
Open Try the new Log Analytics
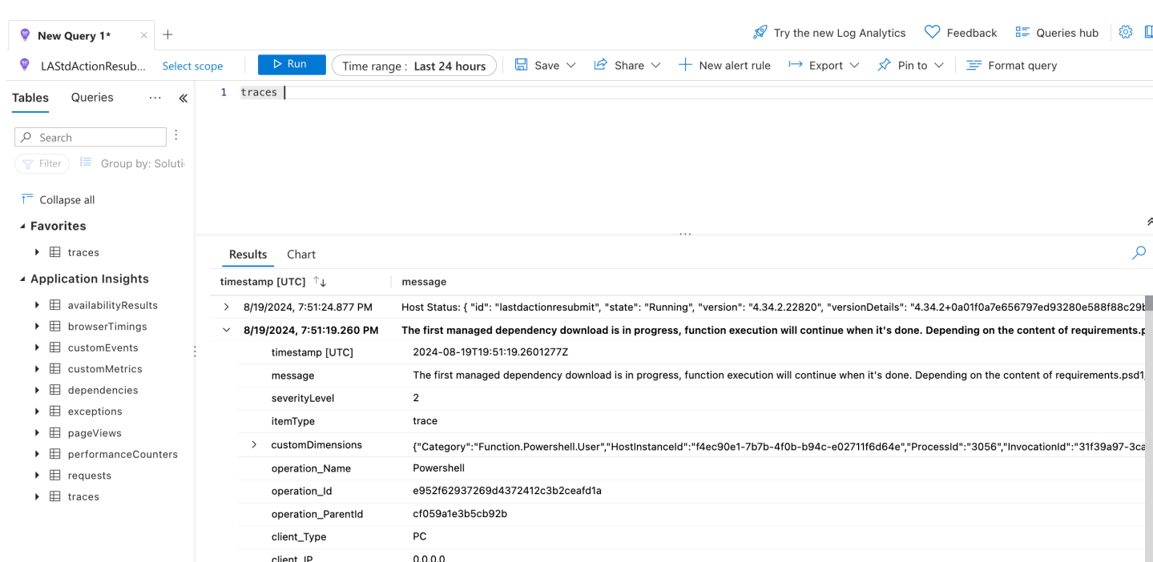(829, 33)
